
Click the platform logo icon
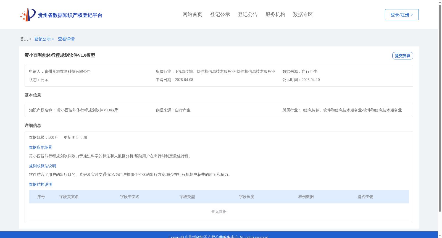[x=28, y=15]
